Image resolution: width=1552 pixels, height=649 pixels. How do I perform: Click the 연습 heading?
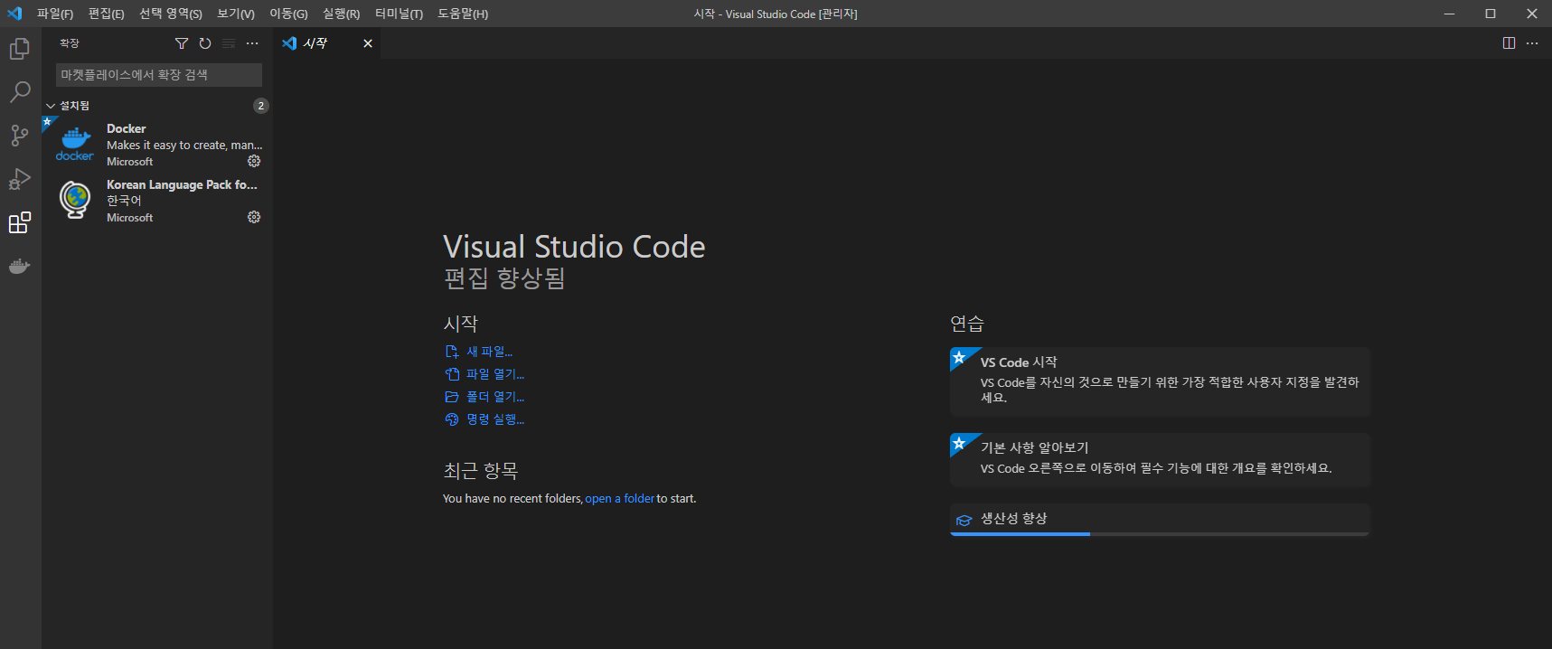(x=966, y=324)
